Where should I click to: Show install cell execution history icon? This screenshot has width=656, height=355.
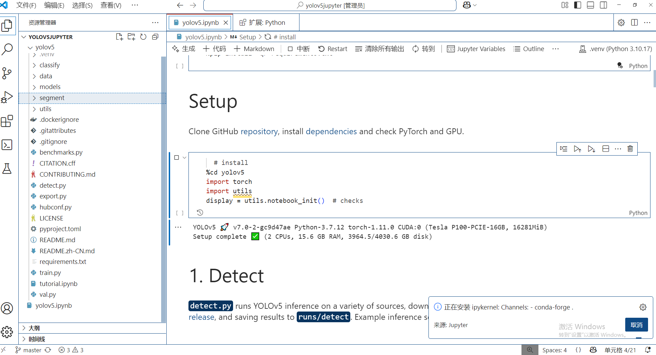click(x=200, y=213)
